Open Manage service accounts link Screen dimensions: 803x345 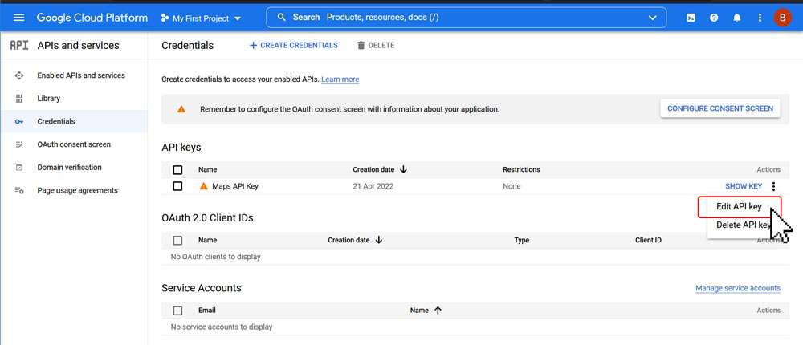(738, 288)
